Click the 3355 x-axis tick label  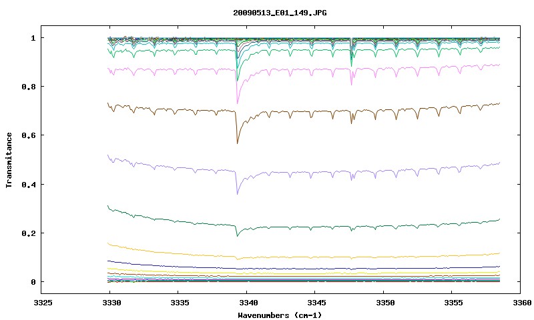[x=453, y=303]
